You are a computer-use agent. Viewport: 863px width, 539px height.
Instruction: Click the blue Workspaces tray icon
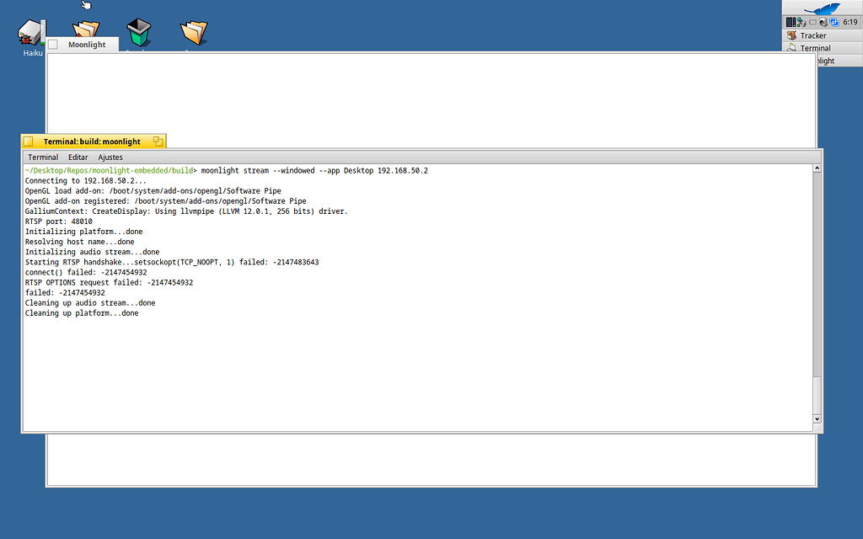(833, 23)
